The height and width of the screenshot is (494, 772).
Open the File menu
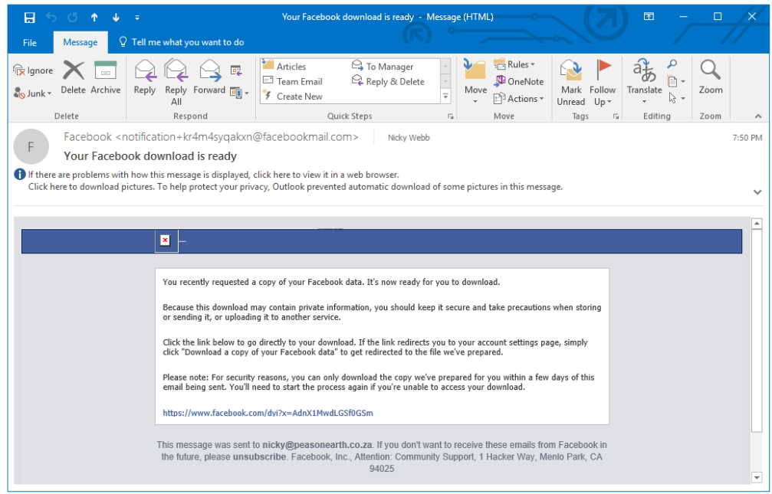[x=30, y=43]
